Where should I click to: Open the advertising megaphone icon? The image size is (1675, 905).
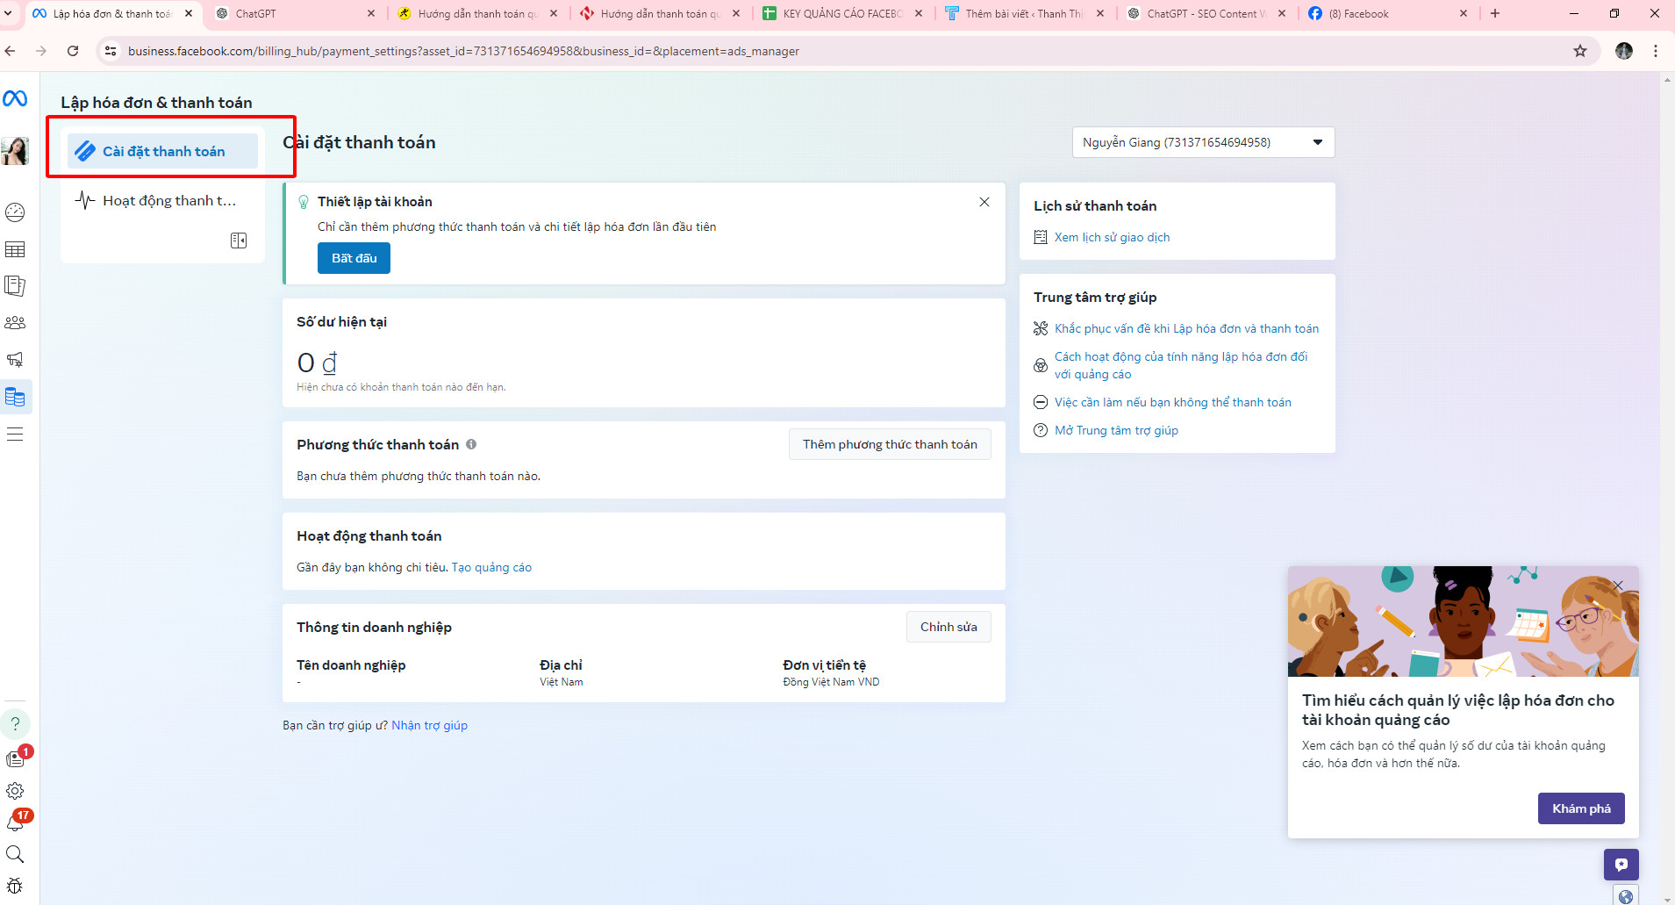pos(15,360)
